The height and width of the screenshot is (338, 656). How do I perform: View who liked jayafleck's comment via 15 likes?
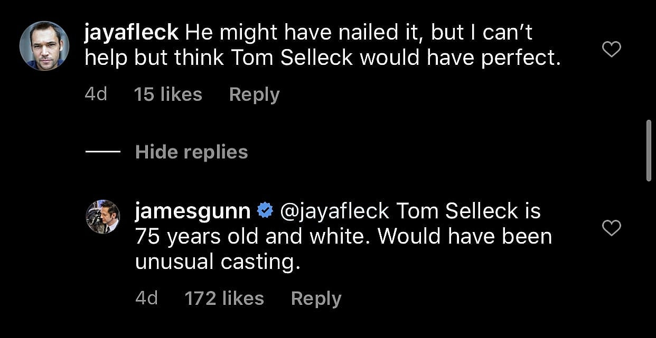point(168,94)
